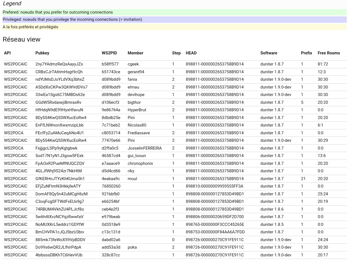Click the HEAD column header
The image size is (349, 260).
[191, 53]
